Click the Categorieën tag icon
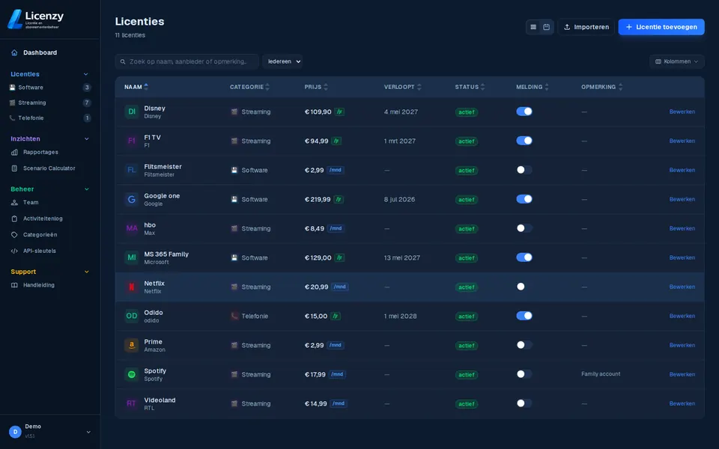Image resolution: width=719 pixels, height=449 pixels. point(14,234)
